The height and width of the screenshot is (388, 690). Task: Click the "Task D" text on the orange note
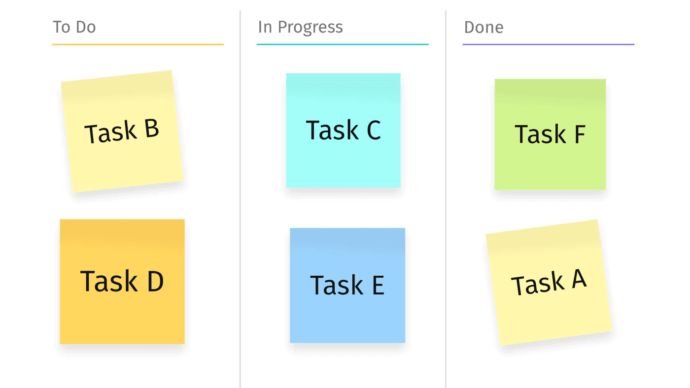[122, 282]
